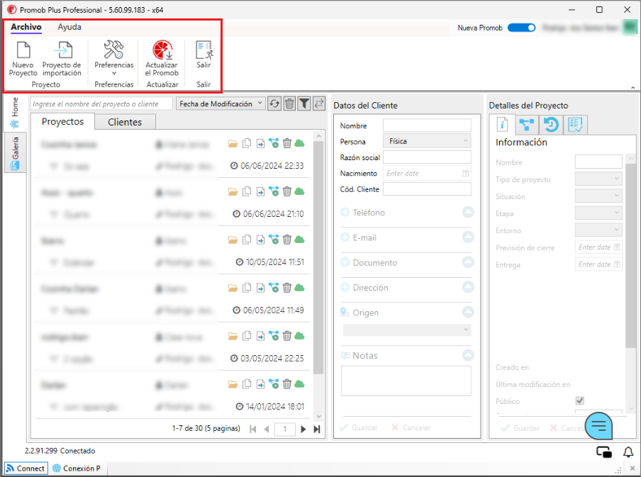Open the Entorno dropdown
Screen dimensions: 641x477
(598, 230)
